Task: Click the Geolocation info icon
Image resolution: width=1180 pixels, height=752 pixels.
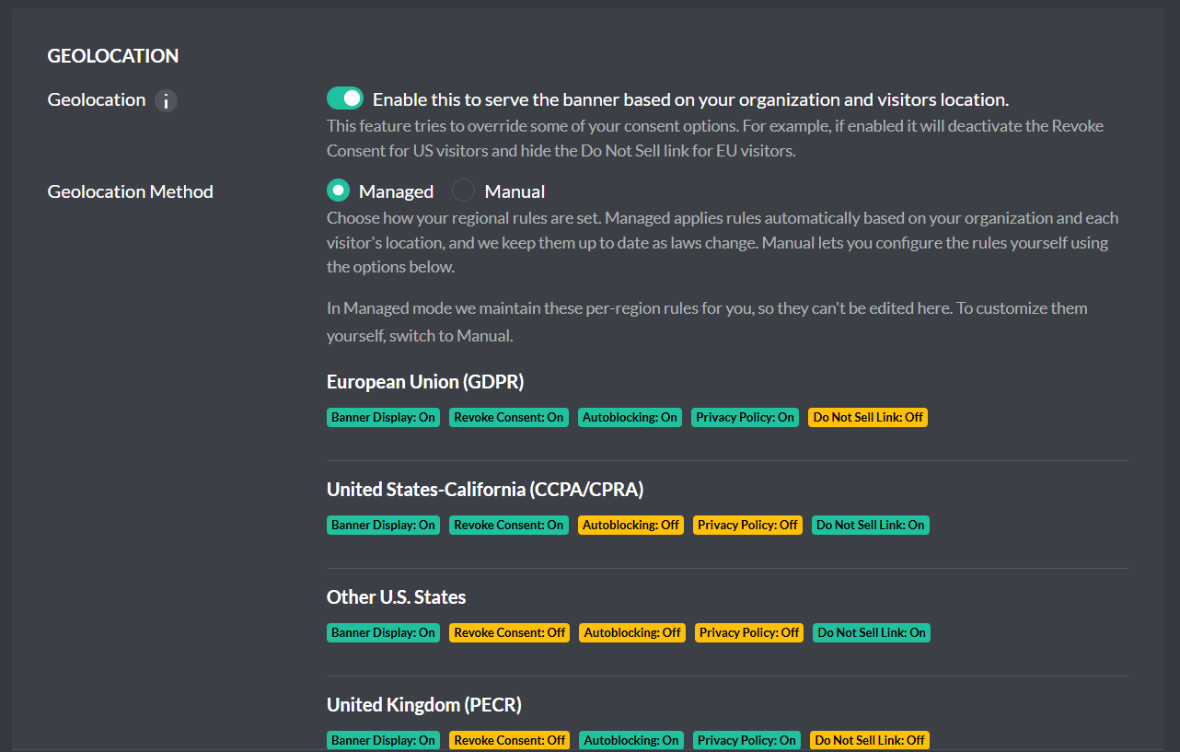Action: tap(166, 100)
